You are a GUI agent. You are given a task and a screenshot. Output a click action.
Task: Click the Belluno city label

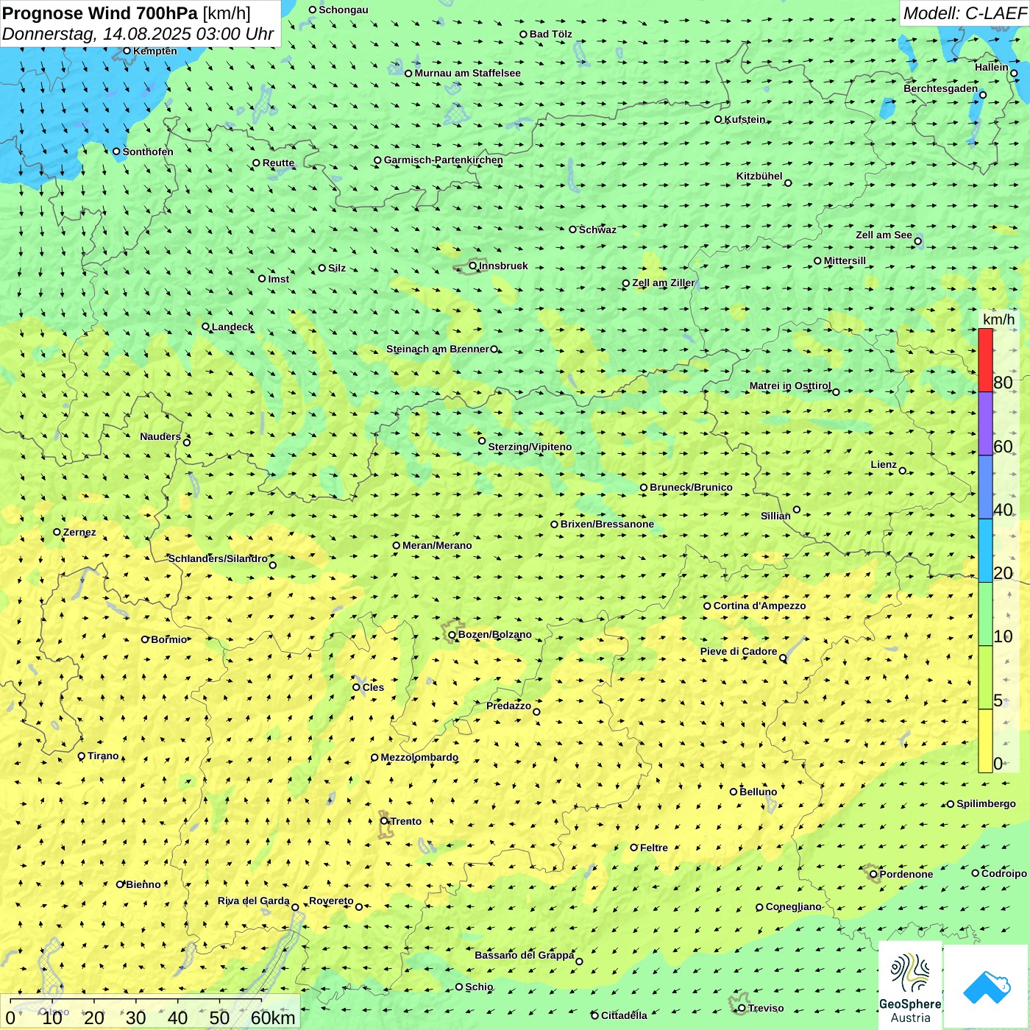coord(758,792)
